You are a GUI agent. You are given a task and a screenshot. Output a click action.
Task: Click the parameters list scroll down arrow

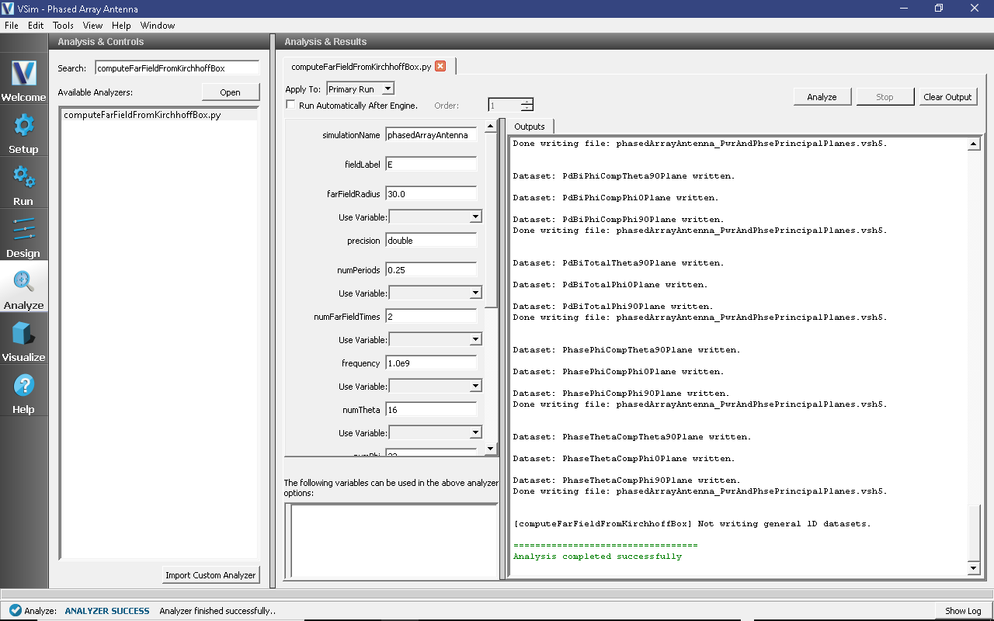pos(490,449)
